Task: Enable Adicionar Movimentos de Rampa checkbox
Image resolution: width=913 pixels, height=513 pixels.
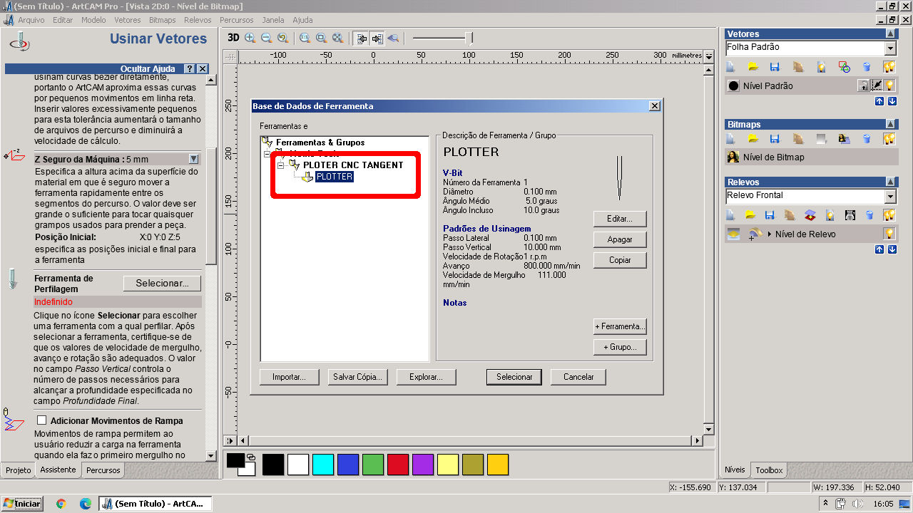Action: (x=41, y=420)
